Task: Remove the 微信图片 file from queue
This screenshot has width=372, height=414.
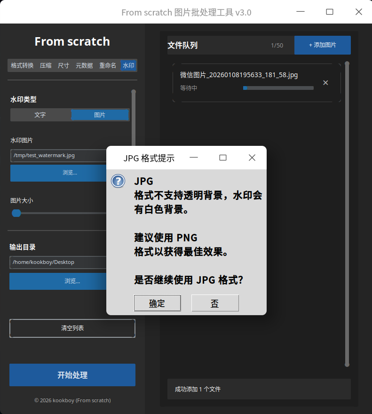Action: pyautogui.click(x=325, y=83)
